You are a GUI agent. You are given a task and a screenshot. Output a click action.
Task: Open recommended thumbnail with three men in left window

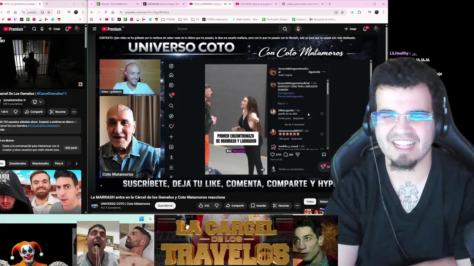click(40, 191)
